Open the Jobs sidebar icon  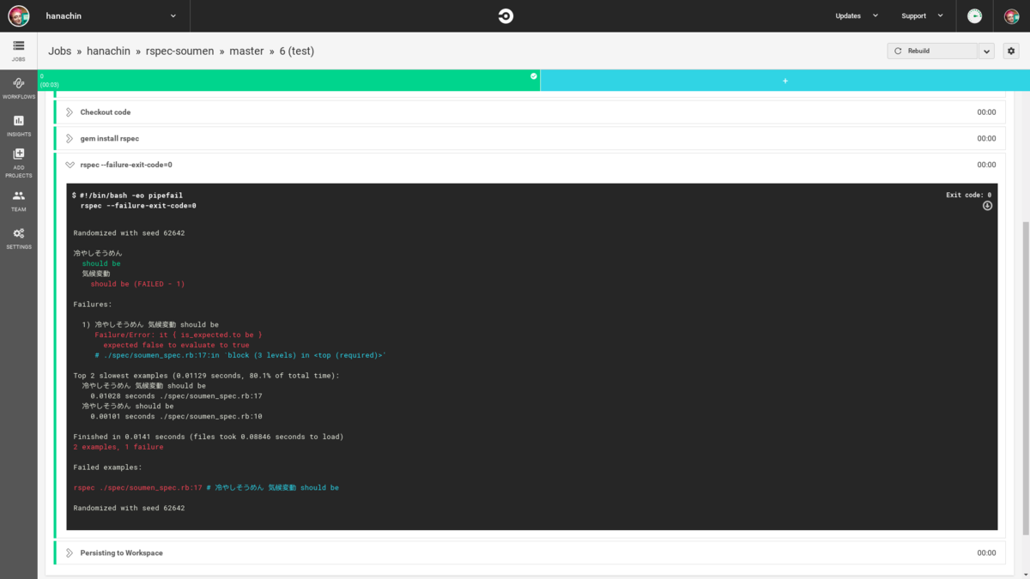point(19,51)
